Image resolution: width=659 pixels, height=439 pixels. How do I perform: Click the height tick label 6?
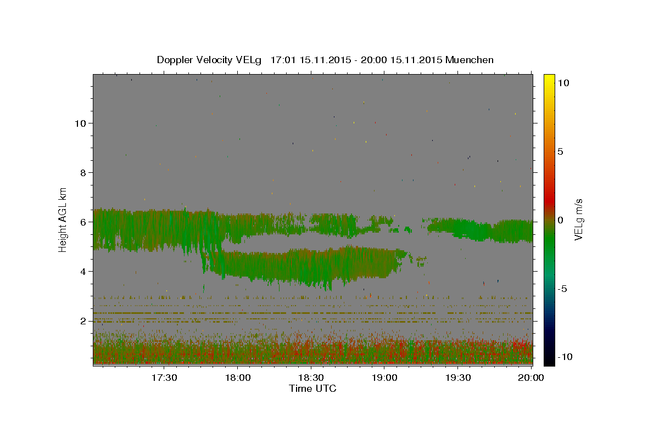point(83,222)
